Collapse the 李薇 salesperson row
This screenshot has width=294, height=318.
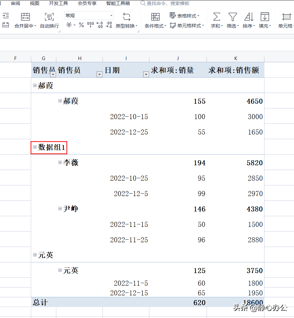coord(60,162)
